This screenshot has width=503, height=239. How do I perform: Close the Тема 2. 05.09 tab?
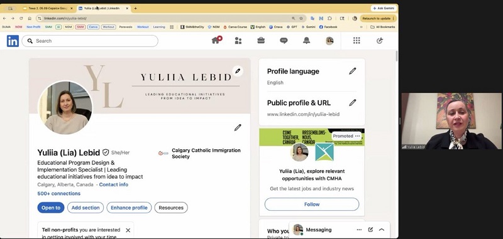71,8
